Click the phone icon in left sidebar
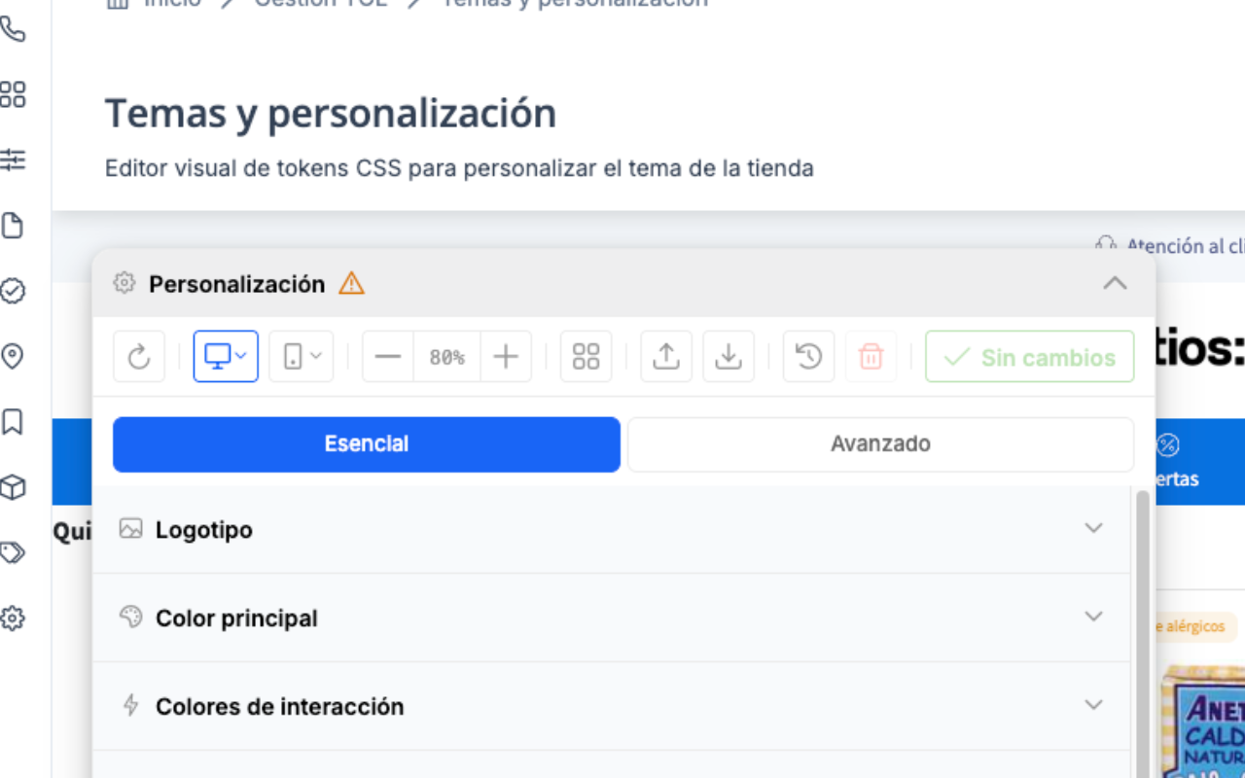 (x=13, y=29)
